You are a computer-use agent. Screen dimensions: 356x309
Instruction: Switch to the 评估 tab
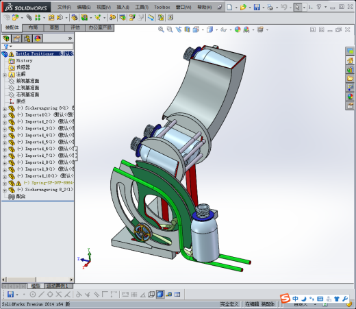[x=75, y=27]
